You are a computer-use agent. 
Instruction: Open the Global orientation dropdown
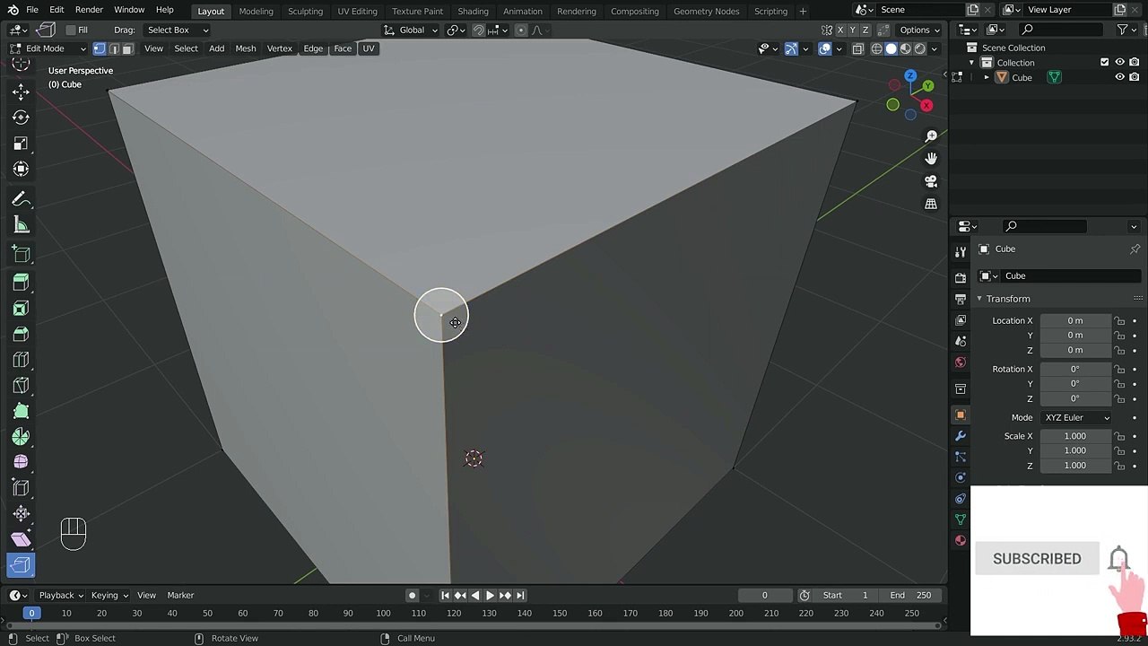point(412,30)
